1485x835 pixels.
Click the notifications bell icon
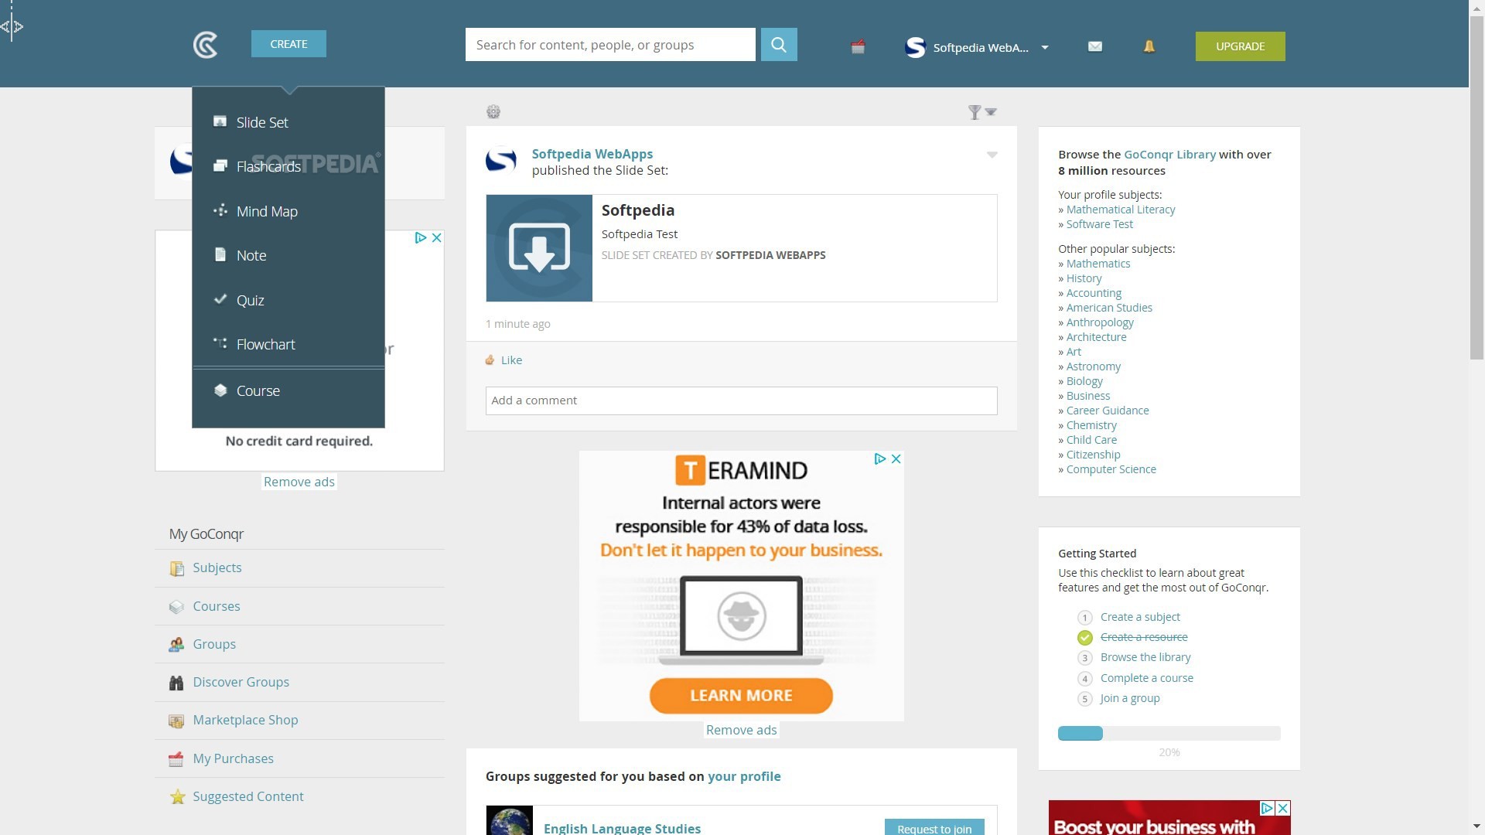point(1149,46)
